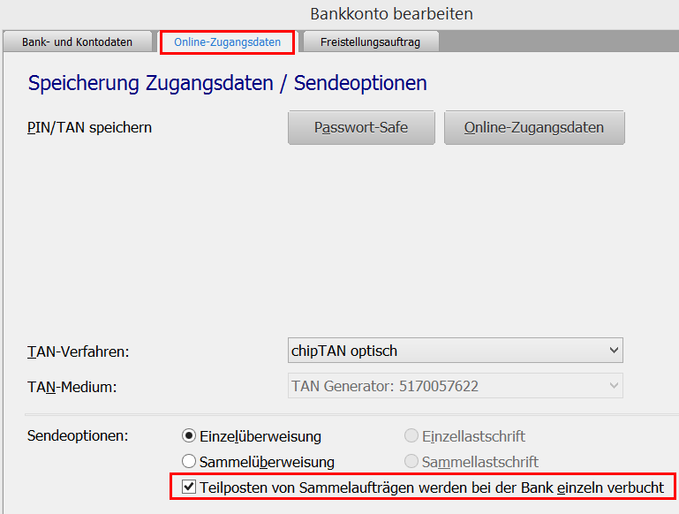This screenshot has height=514, width=679.
Task: Click the TAN-Medium field label
Action: point(72,386)
